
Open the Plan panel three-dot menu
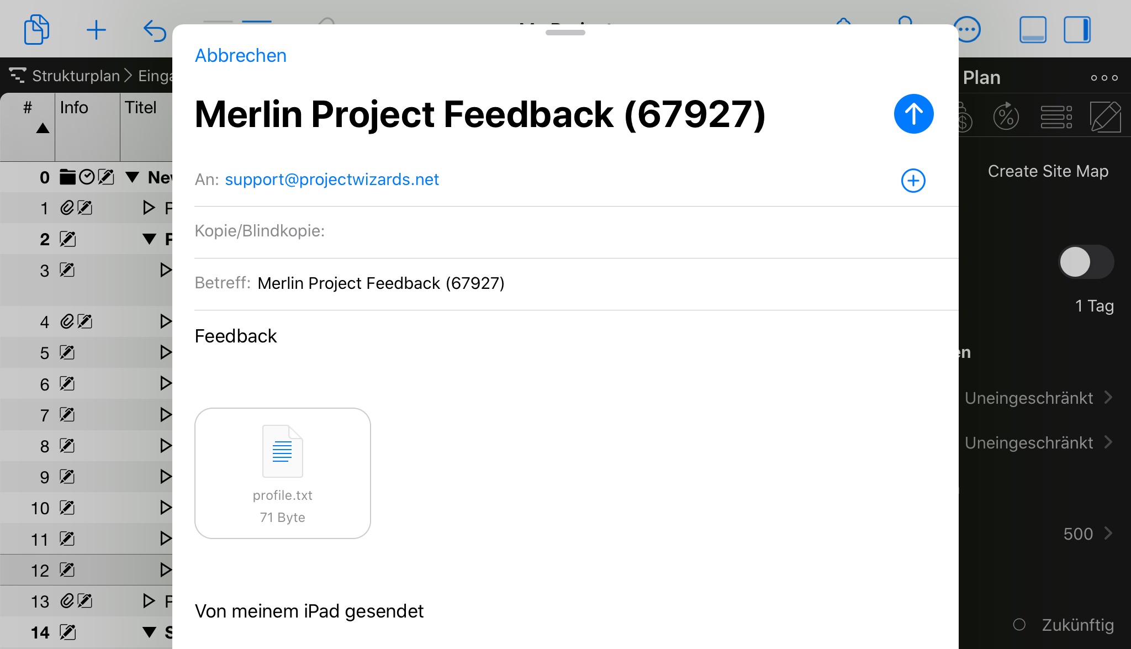point(1104,78)
